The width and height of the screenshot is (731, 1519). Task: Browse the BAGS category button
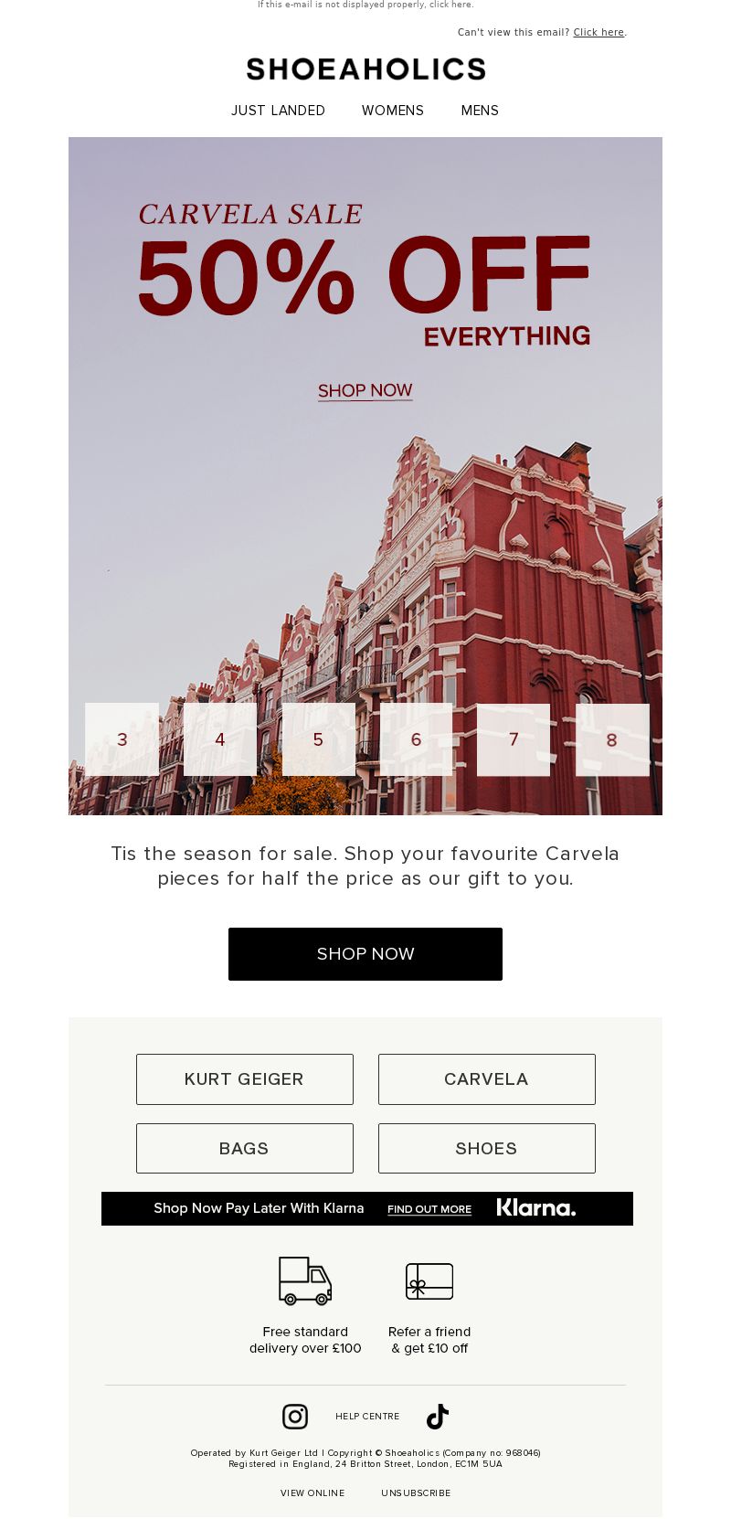[x=245, y=1149]
